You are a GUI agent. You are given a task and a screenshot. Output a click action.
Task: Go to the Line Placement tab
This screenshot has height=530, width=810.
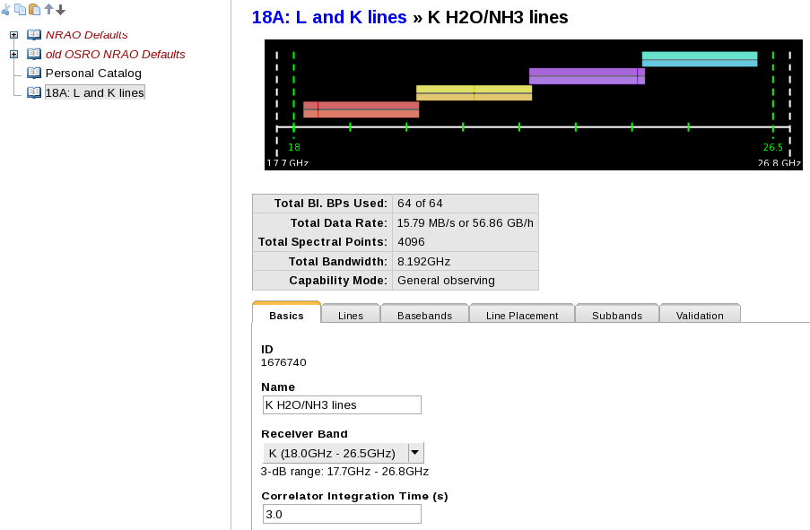click(522, 316)
